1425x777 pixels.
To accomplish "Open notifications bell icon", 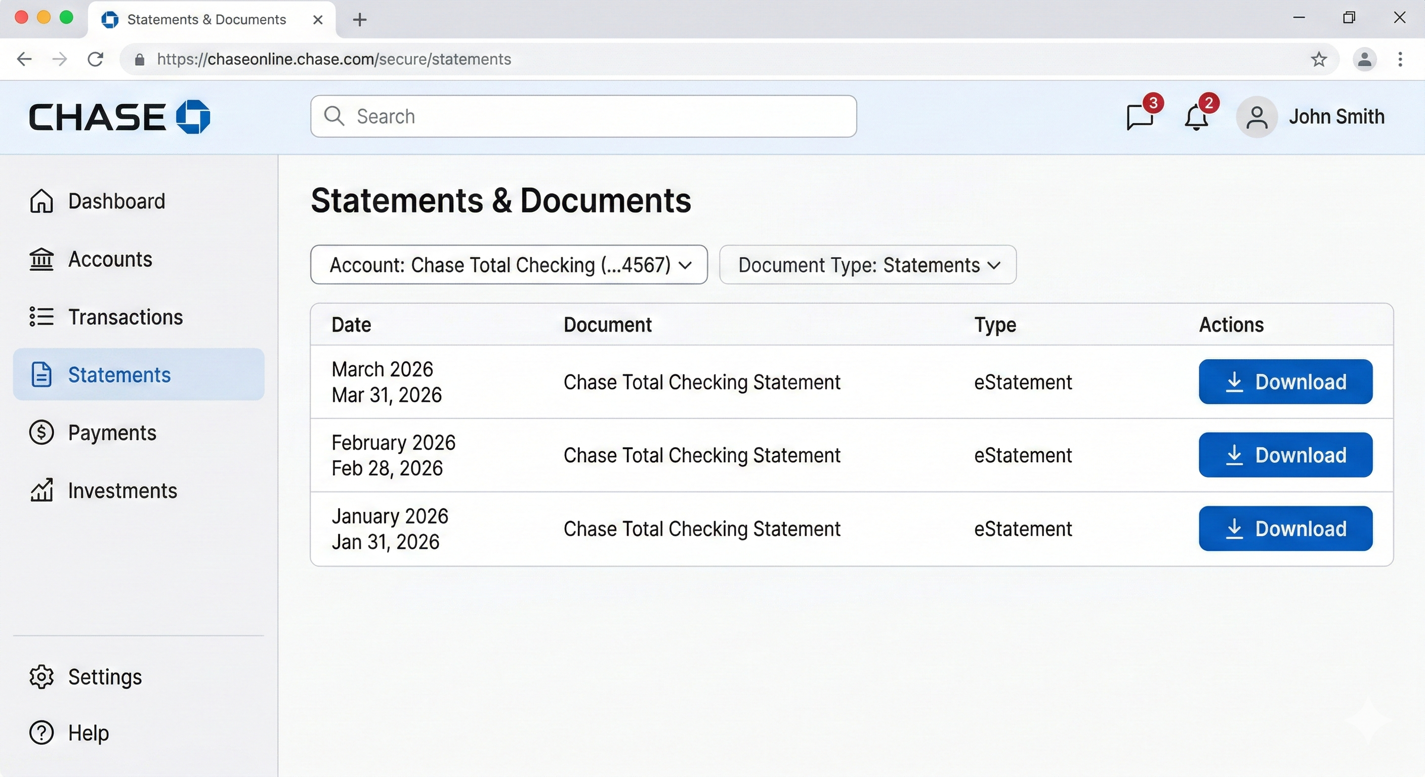I will point(1196,117).
